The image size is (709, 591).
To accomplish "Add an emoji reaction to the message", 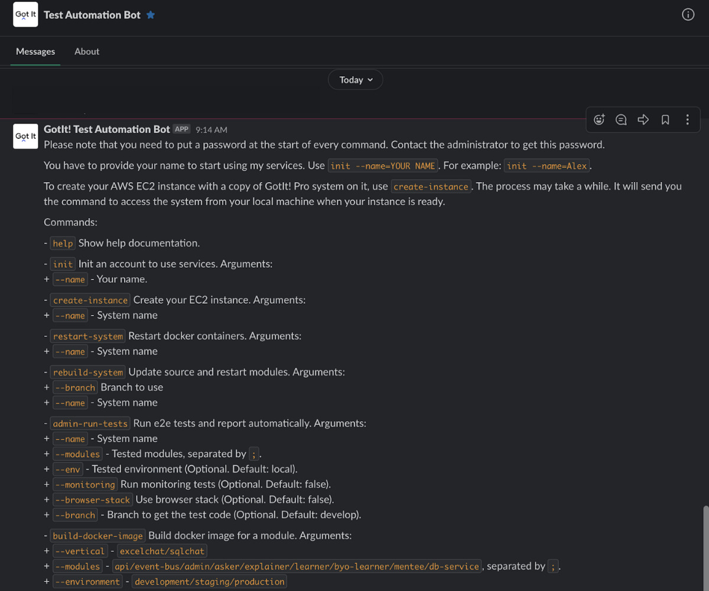I will [599, 119].
